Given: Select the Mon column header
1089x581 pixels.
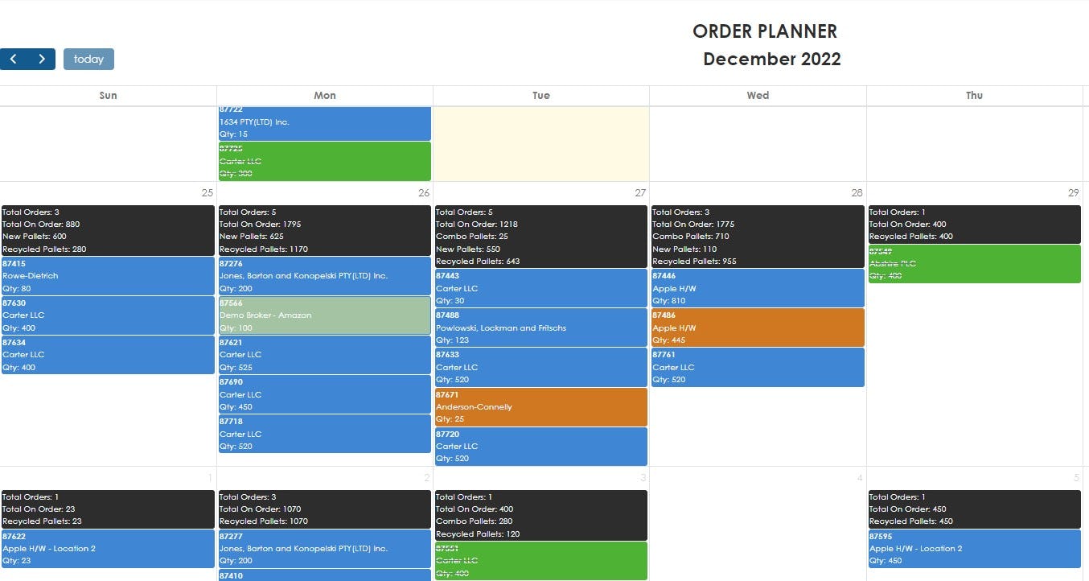Looking at the screenshot, I should (x=325, y=95).
